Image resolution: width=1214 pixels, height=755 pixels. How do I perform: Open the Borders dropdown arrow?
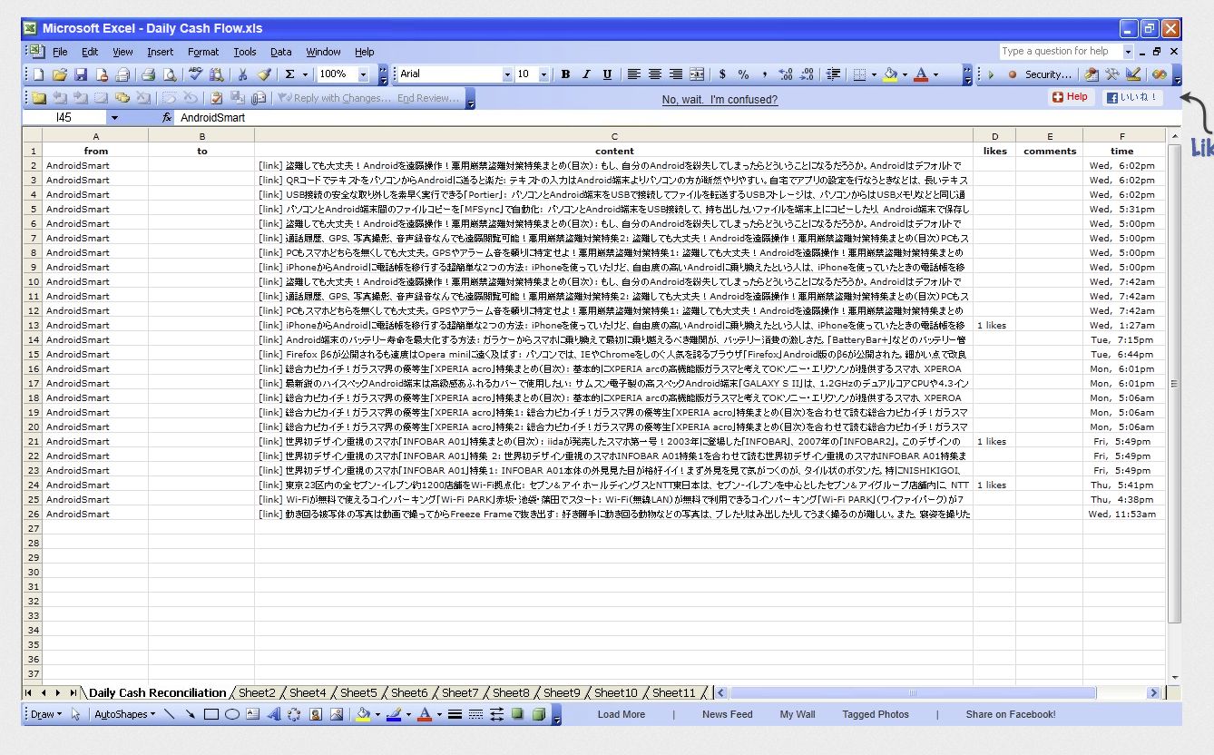(x=874, y=74)
